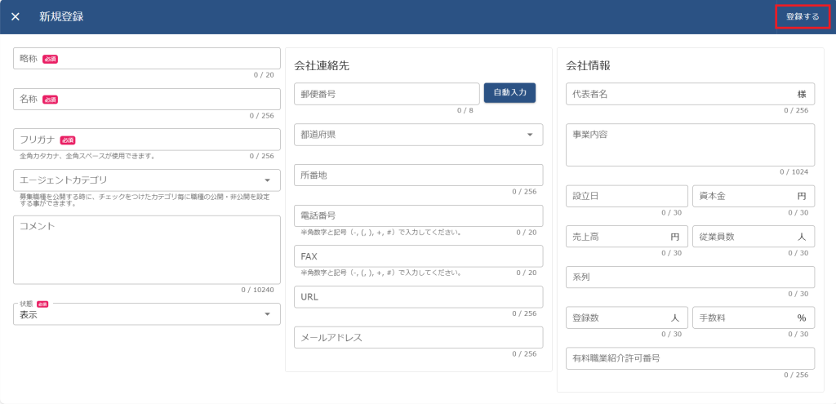The height and width of the screenshot is (404, 836).
Task: Select the 電話番号 input field
Action: point(418,215)
